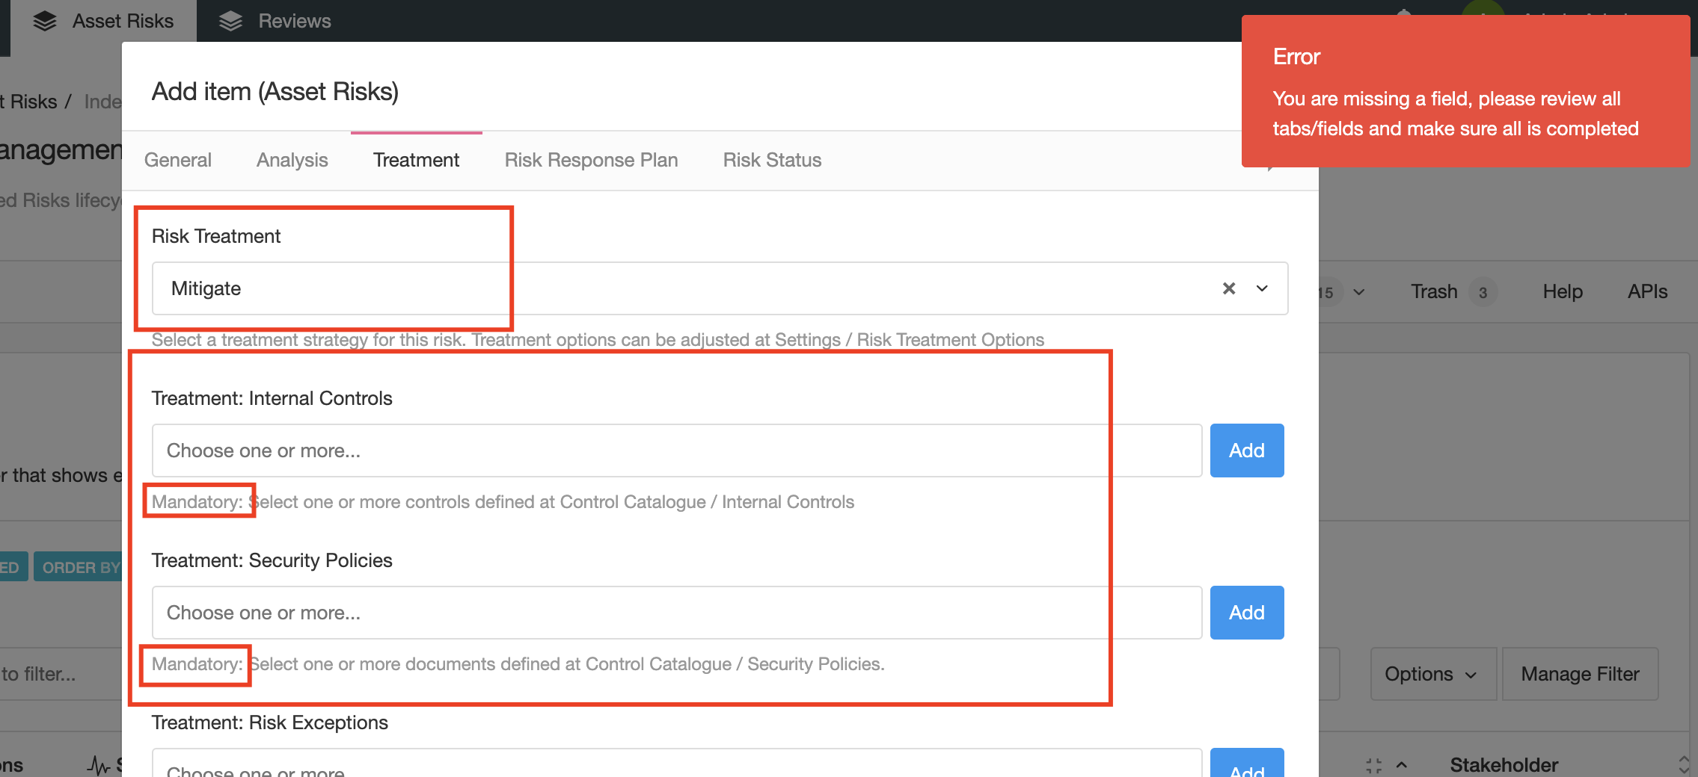Open the Risk Treatment dropdown chevron
Screen dimensions: 1698x777
coord(1262,288)
